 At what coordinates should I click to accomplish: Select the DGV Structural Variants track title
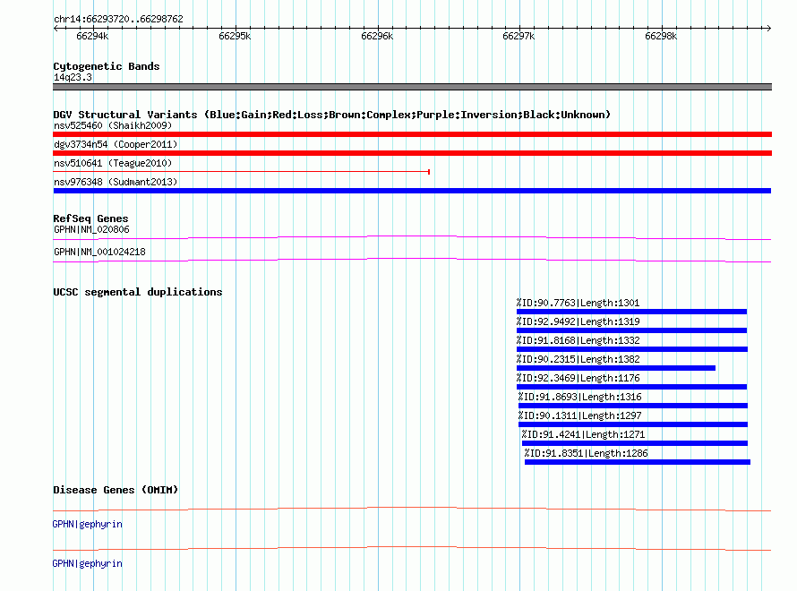click(331, 115)
